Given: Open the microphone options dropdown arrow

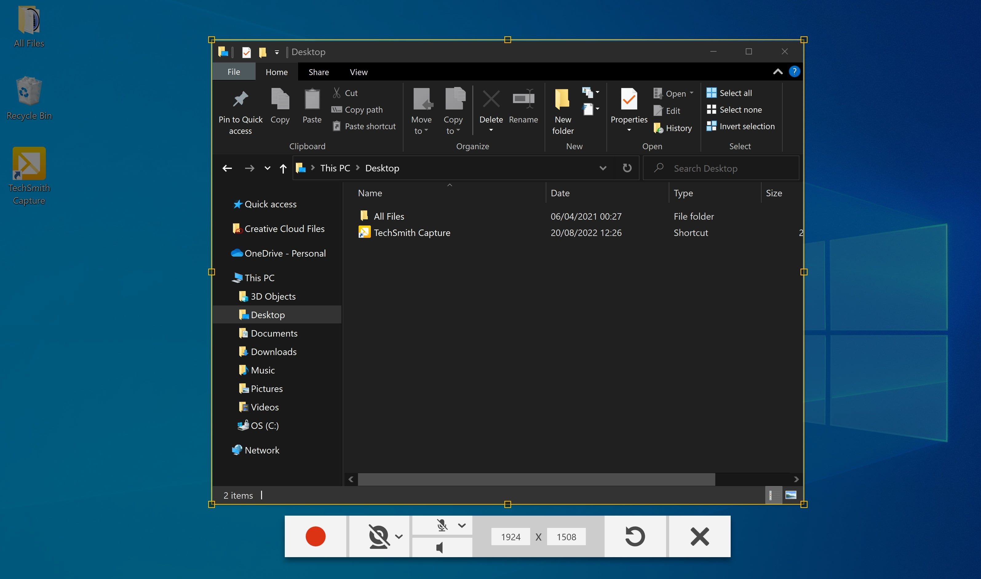Looking at the screenshot, I should coord(462,525).
